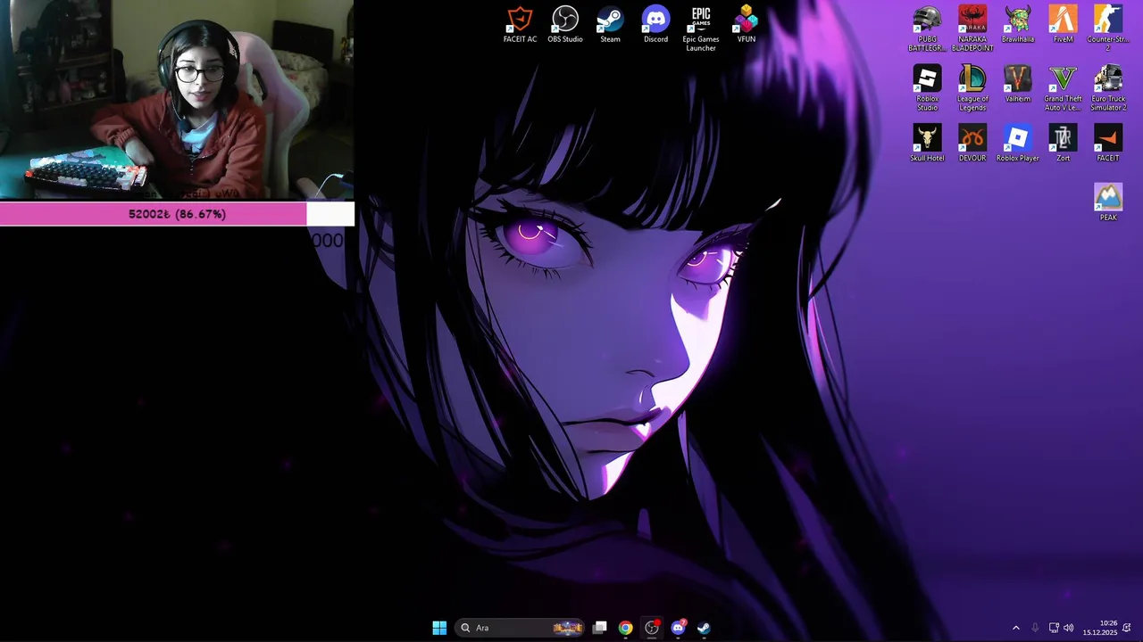Click the Brawlhalla desktop icon
The width and height of the screenshot is (1143, 642).
(1018, 24)
